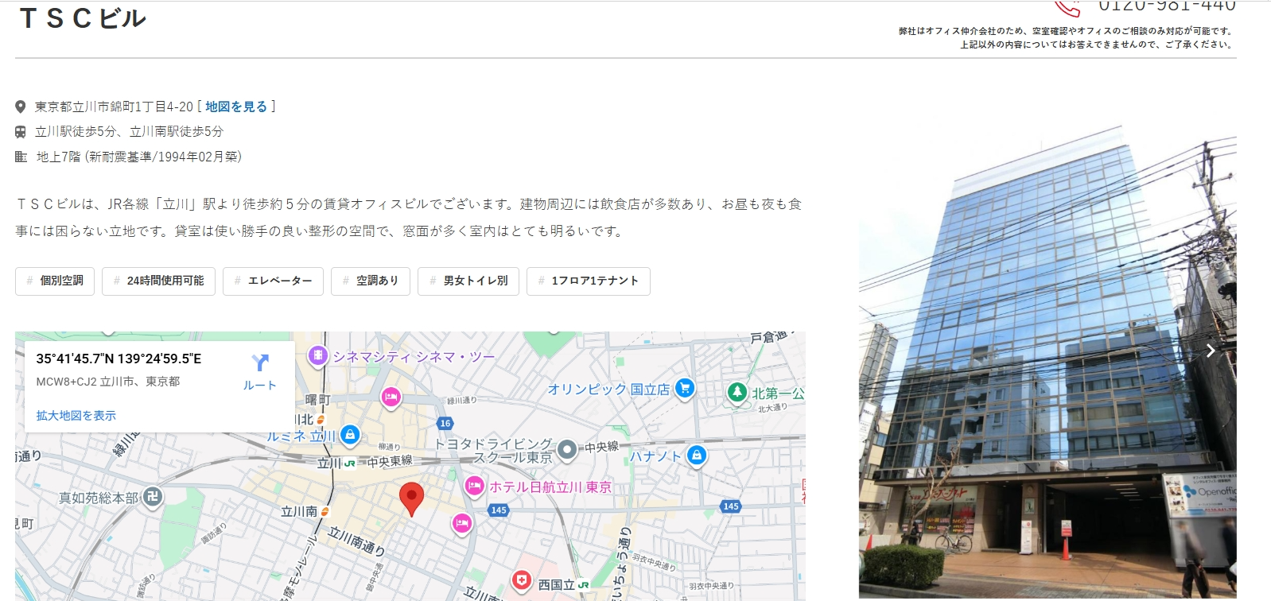Open 拡大地図を表示 link
1271x601 pixels.
tap(76, 416)
